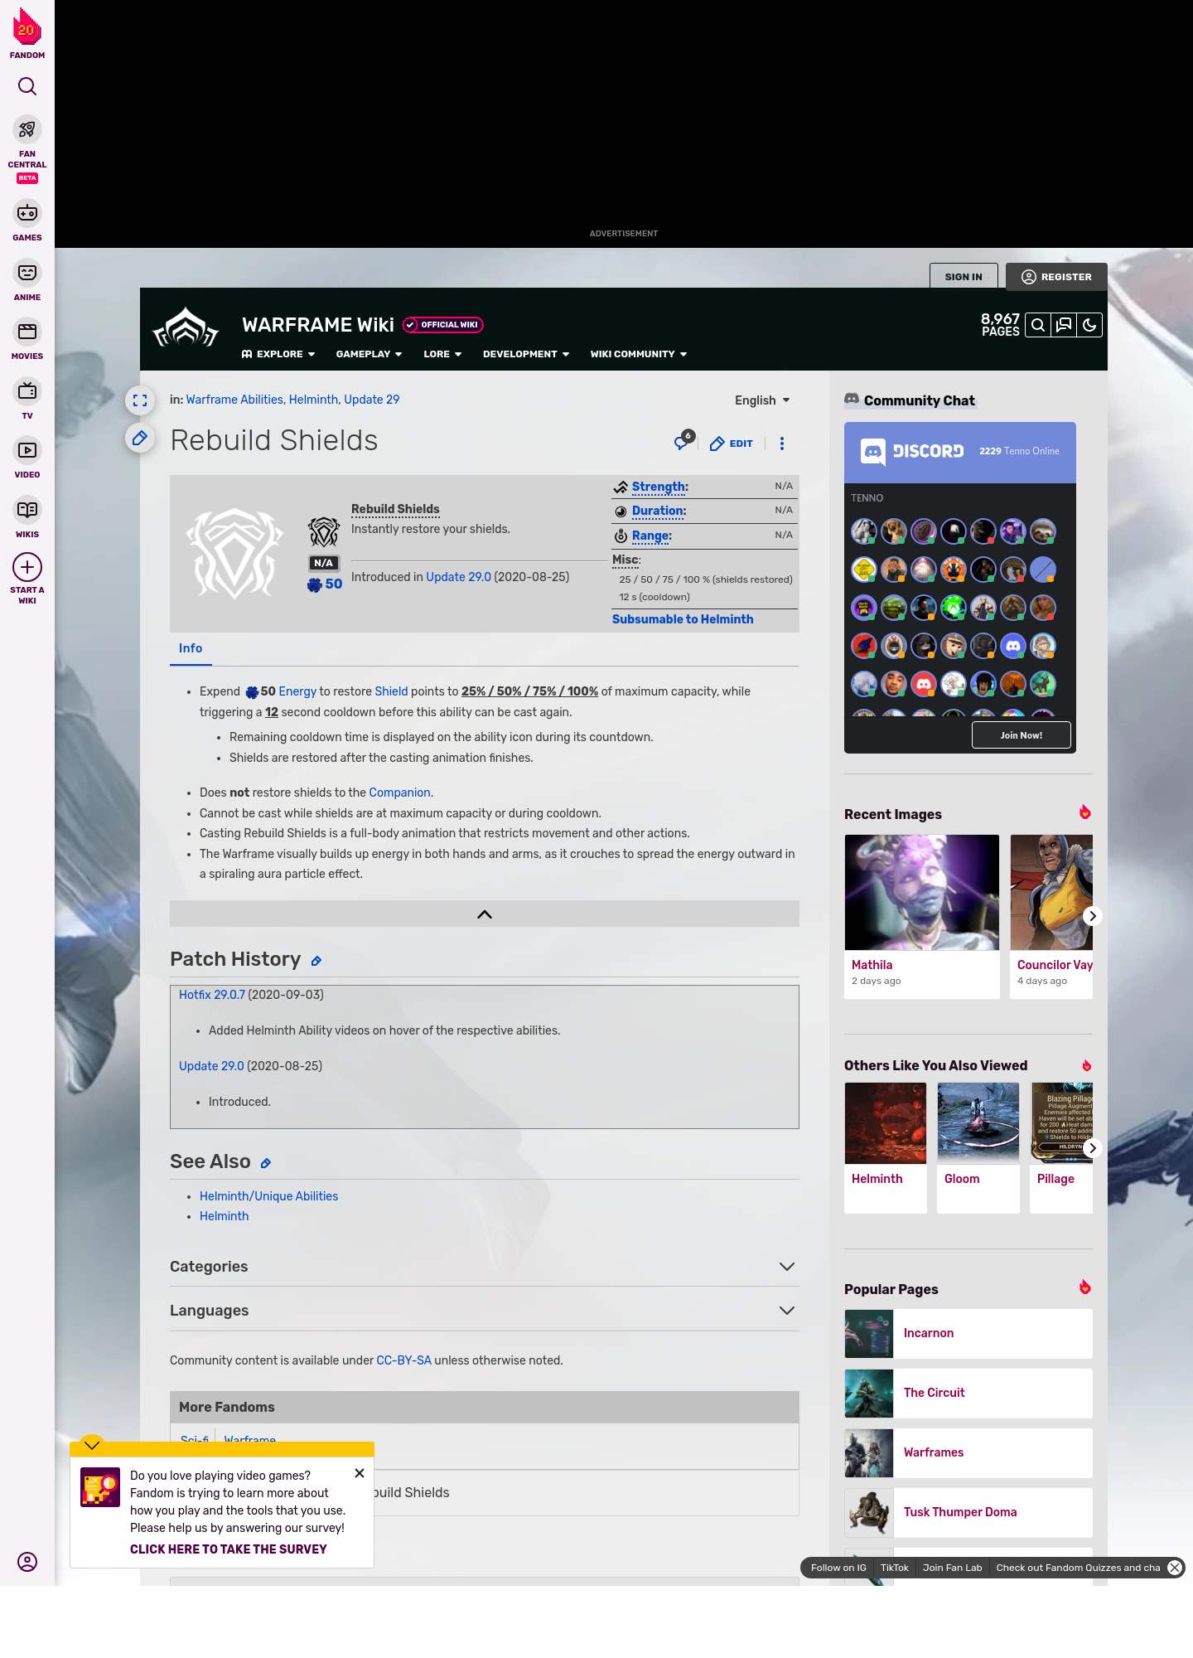Open the Lore dropdown menu

pyautogui.click(x=442, y=354)
